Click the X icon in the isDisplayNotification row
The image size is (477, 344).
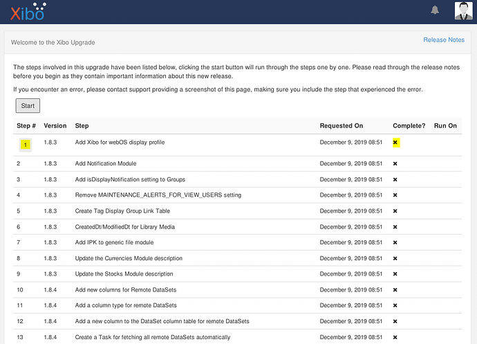[395, 179]
